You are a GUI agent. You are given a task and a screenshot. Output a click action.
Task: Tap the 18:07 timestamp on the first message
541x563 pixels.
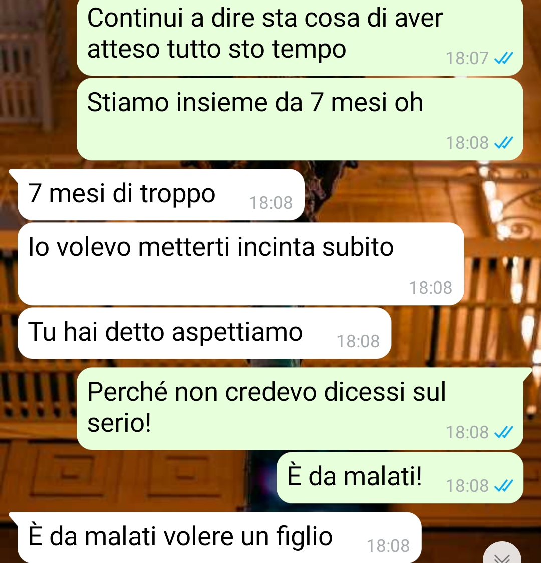467,58
